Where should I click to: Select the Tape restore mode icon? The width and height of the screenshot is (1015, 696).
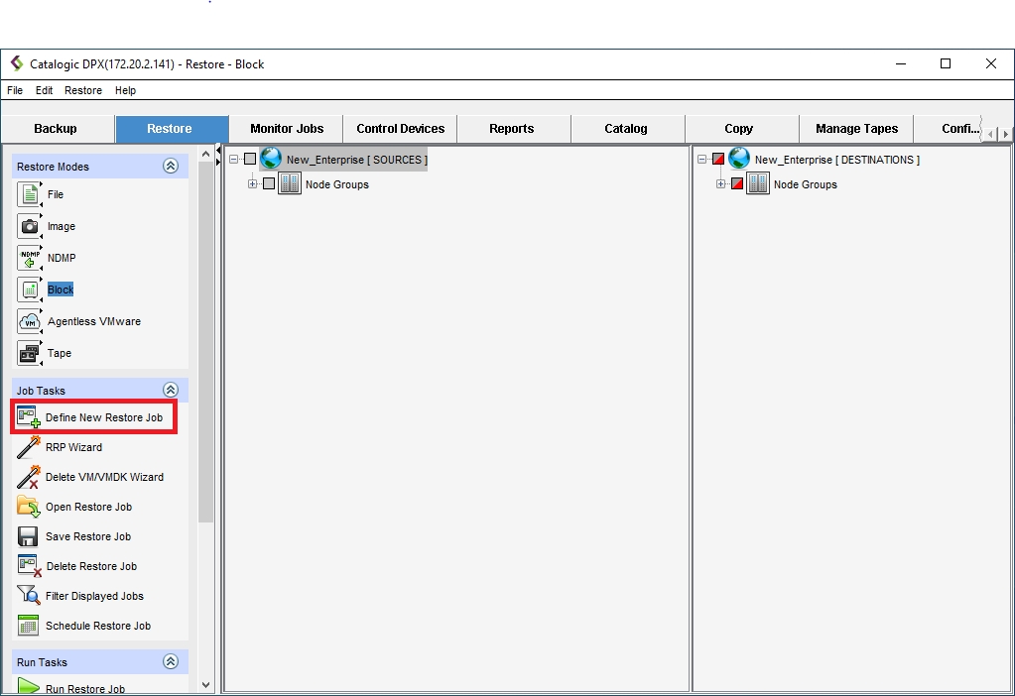point(29,353)
